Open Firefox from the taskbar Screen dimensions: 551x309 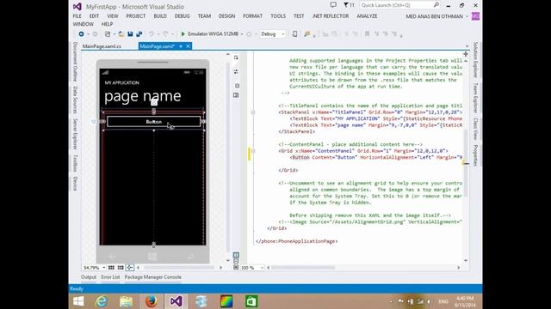pos(152,301)
